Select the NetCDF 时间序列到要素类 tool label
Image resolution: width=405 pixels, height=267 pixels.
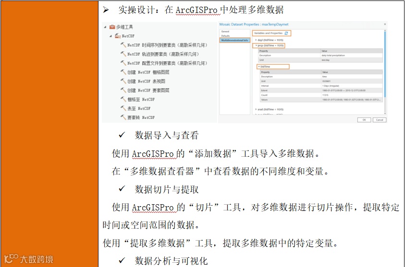[x=167, y=45]
